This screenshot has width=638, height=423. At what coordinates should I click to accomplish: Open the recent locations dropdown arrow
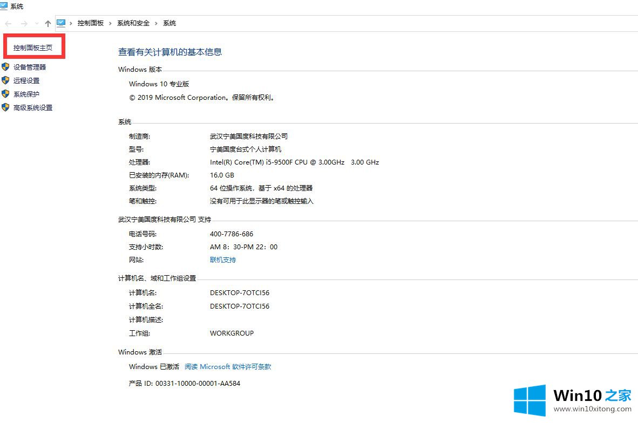37,24
